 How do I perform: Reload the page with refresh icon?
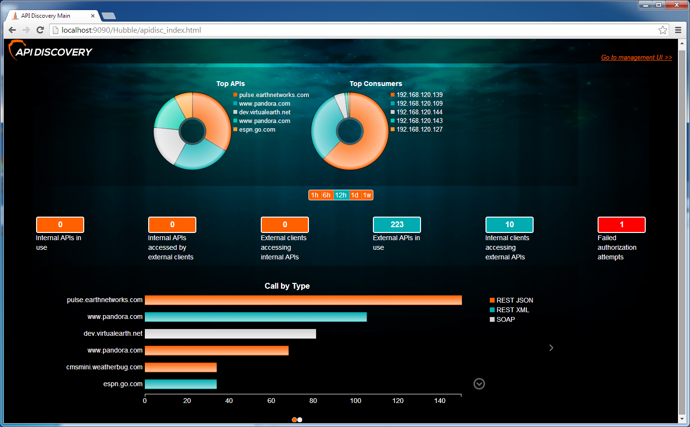click(x=40, y=30)
